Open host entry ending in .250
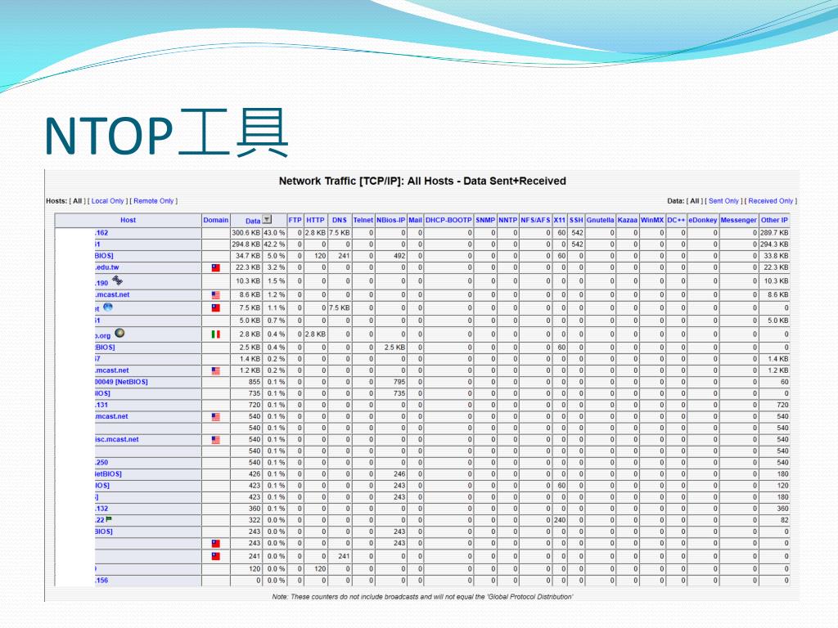838x628 pixels. (x=101, y=463)
